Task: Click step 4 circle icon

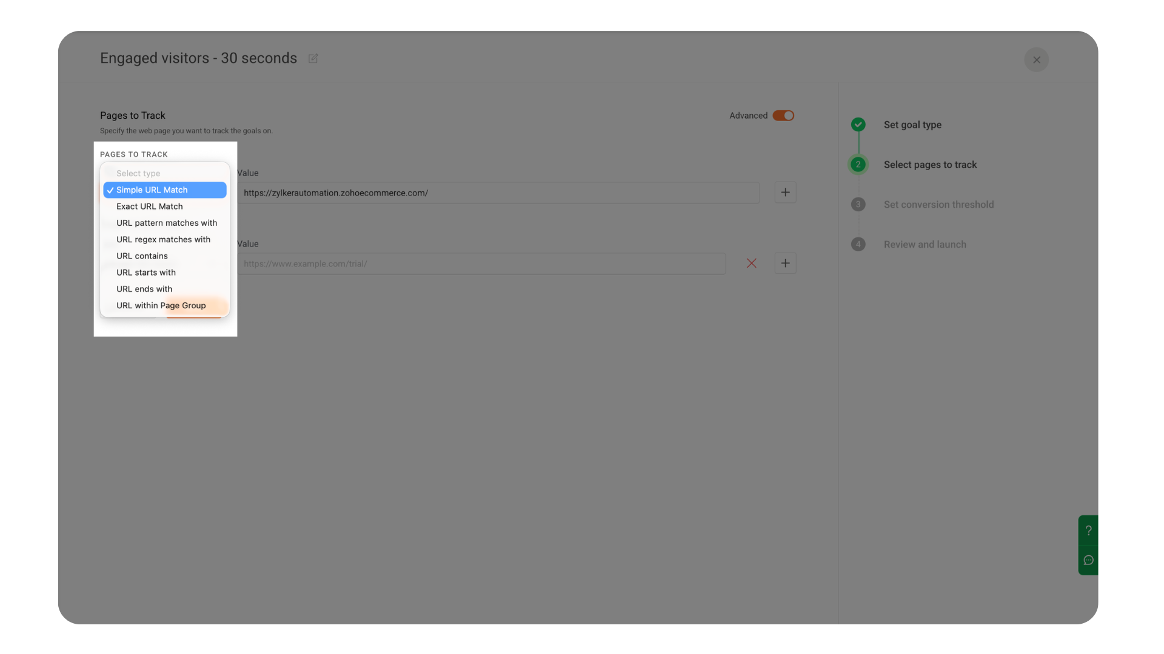Action: [858, 245]
